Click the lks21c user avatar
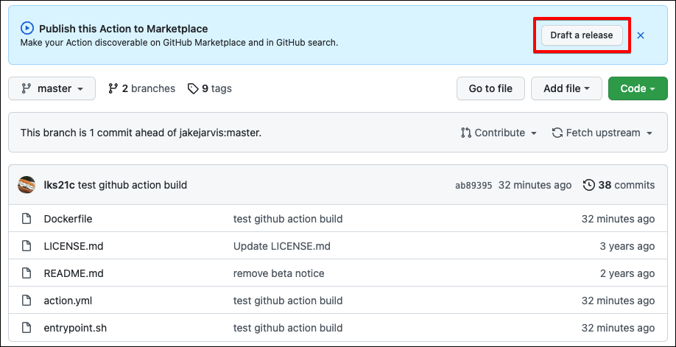 (x=27, y=185)
